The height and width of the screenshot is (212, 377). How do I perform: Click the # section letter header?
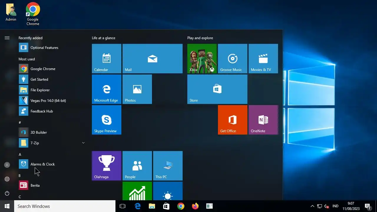20,122
